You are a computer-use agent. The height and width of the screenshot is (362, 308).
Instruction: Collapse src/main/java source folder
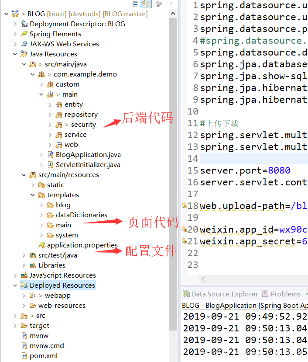(24, 64)
